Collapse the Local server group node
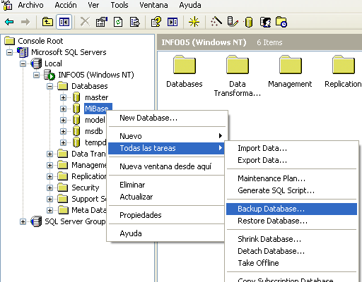This screenshot has width=362, height=282. tap(23, 63)
